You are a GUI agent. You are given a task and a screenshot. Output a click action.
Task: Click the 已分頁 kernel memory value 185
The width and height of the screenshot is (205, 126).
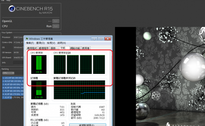click(x=63, y=123)
